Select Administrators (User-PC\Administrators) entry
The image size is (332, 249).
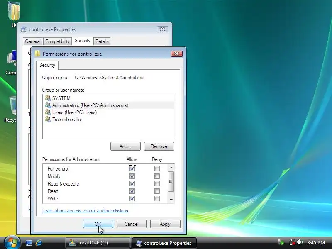pos(109,105)
